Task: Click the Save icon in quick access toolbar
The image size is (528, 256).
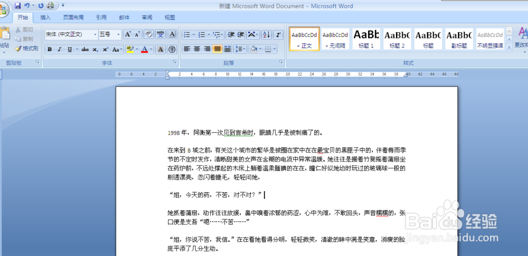Action: tap(17, 5)
